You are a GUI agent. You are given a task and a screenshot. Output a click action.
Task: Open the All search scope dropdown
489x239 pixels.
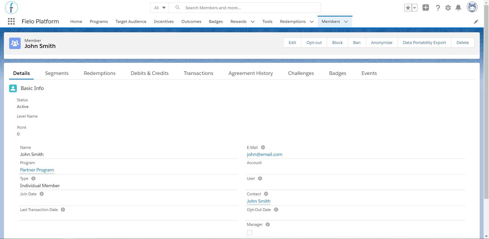(160, 8)
